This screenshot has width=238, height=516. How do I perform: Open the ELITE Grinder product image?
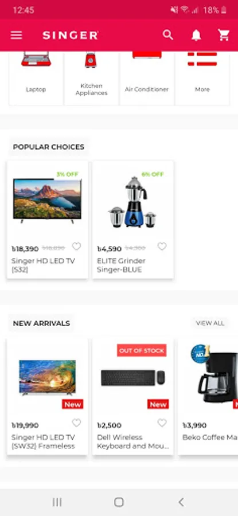point(132,202)
